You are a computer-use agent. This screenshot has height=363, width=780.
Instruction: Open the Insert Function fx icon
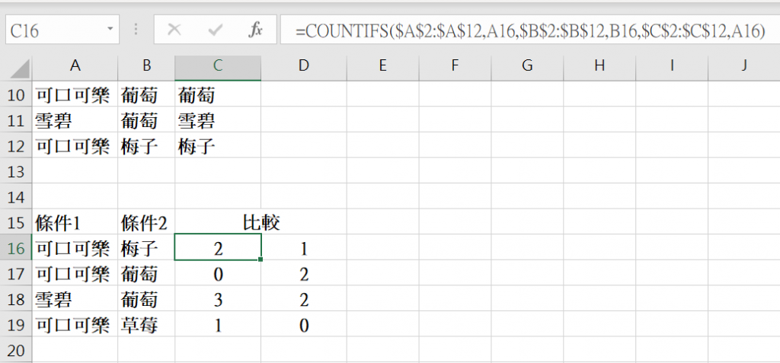[255, 30]
